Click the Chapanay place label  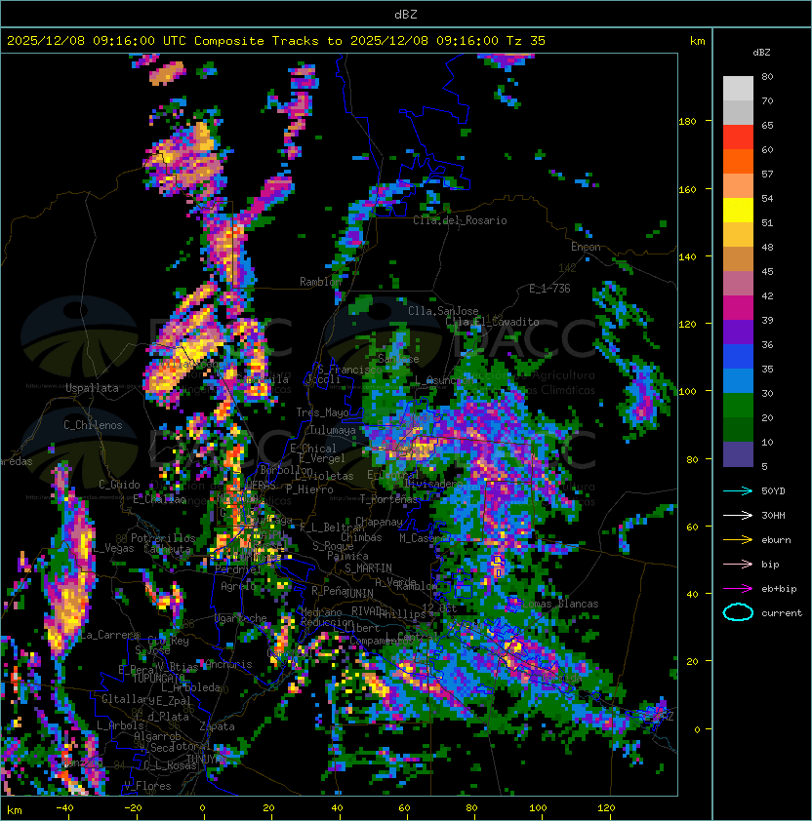379,522
